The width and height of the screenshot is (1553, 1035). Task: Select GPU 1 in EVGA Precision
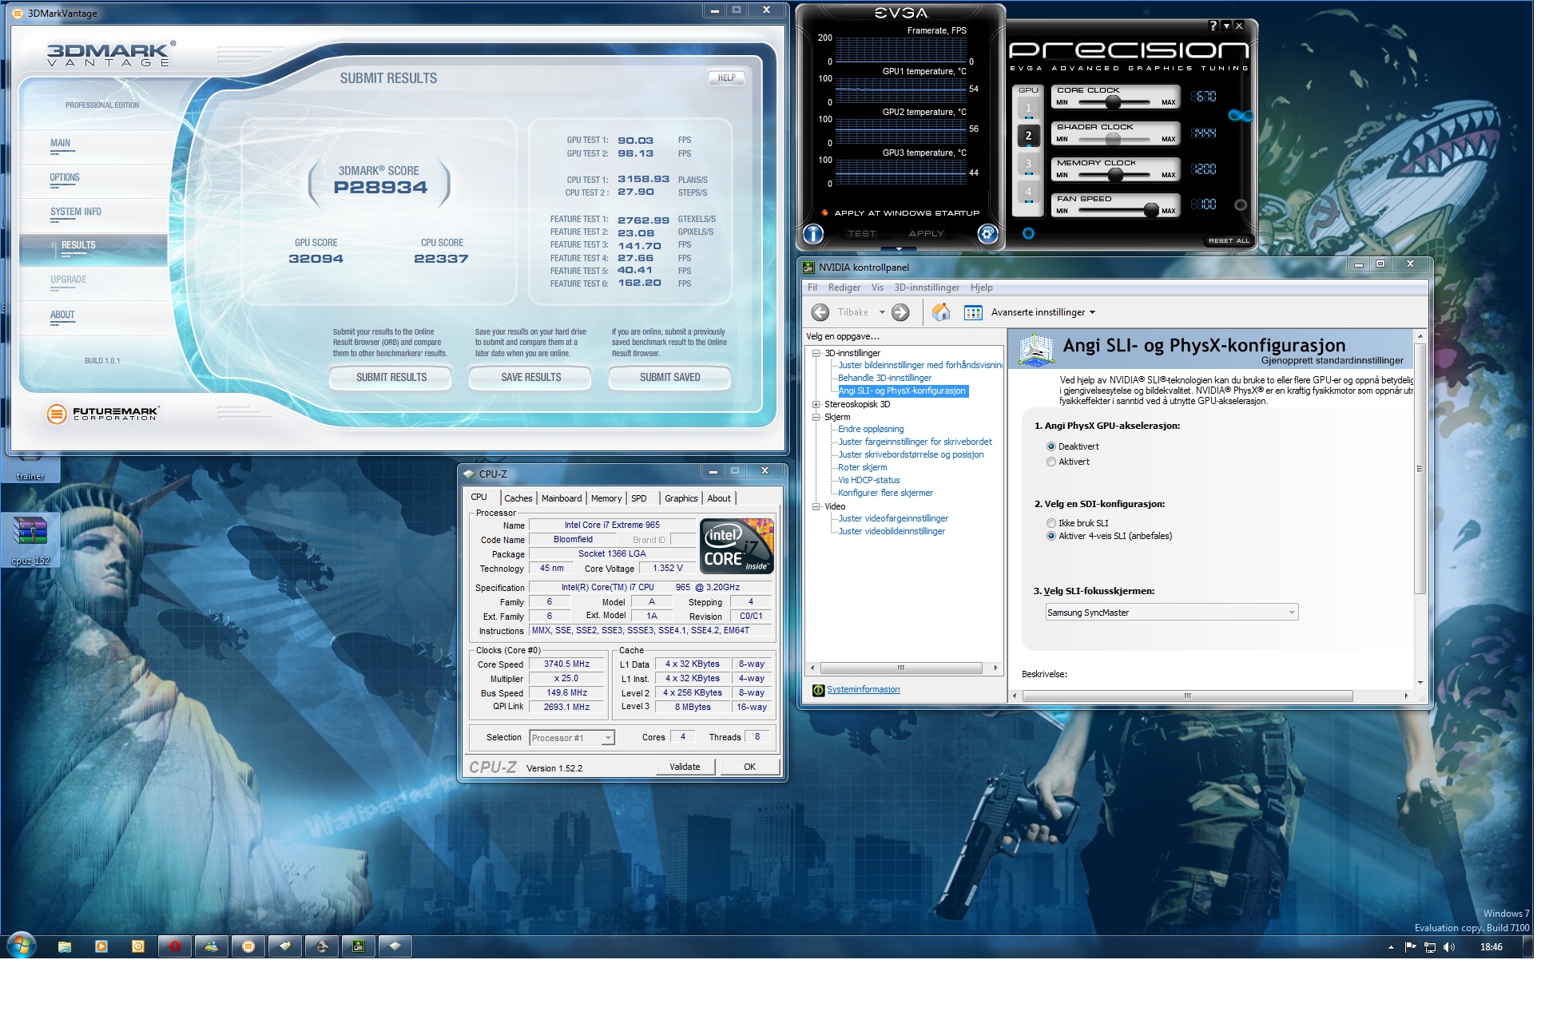point(1028,108)
